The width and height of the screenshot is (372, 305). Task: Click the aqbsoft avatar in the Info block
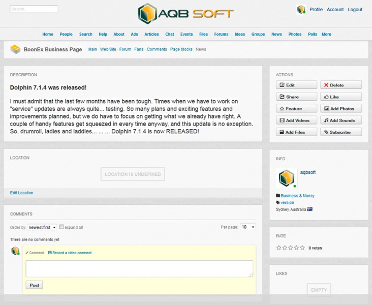click(x=286, y=178)
